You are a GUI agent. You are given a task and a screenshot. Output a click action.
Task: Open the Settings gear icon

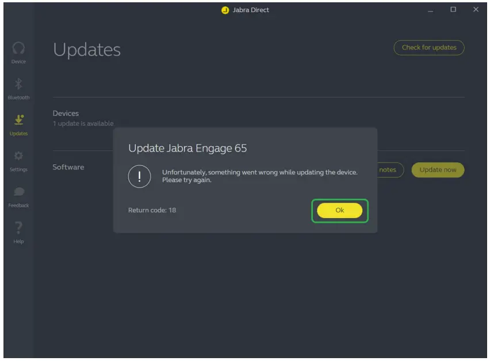click(19, 155)
